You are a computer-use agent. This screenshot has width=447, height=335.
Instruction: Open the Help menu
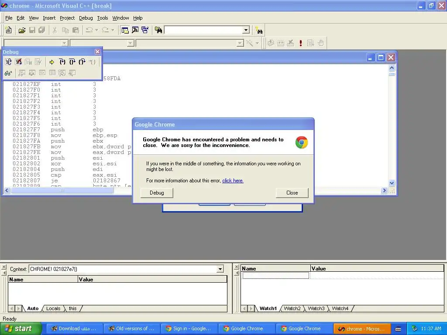(x=138, y=18)
